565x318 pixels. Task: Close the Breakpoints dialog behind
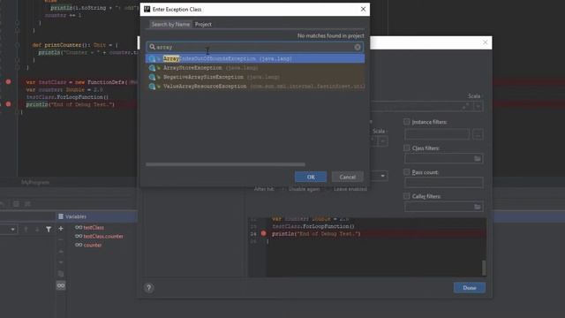click(x=485, y=42)
